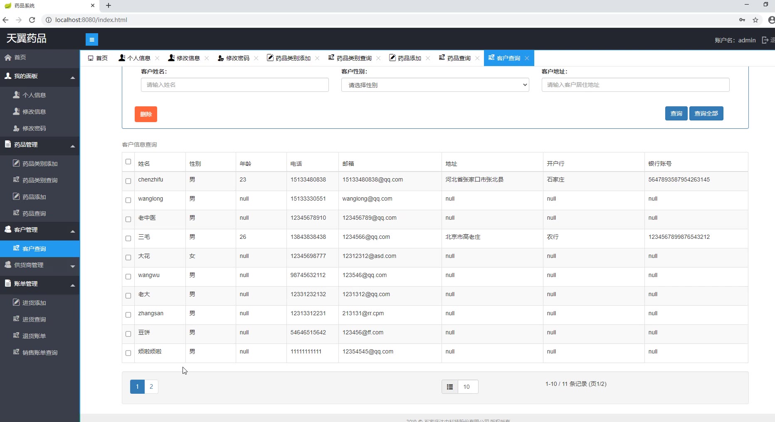Screen dimensions: 775x422
Task: Reload the browser page
Action: point(32,20)
